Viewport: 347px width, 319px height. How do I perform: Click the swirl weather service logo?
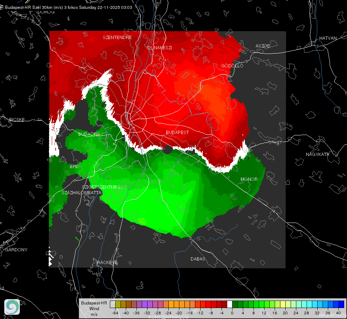(x=12, y=307)
